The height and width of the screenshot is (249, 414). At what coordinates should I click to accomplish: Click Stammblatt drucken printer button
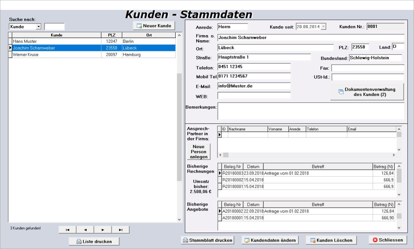click(x=208, y=240)
